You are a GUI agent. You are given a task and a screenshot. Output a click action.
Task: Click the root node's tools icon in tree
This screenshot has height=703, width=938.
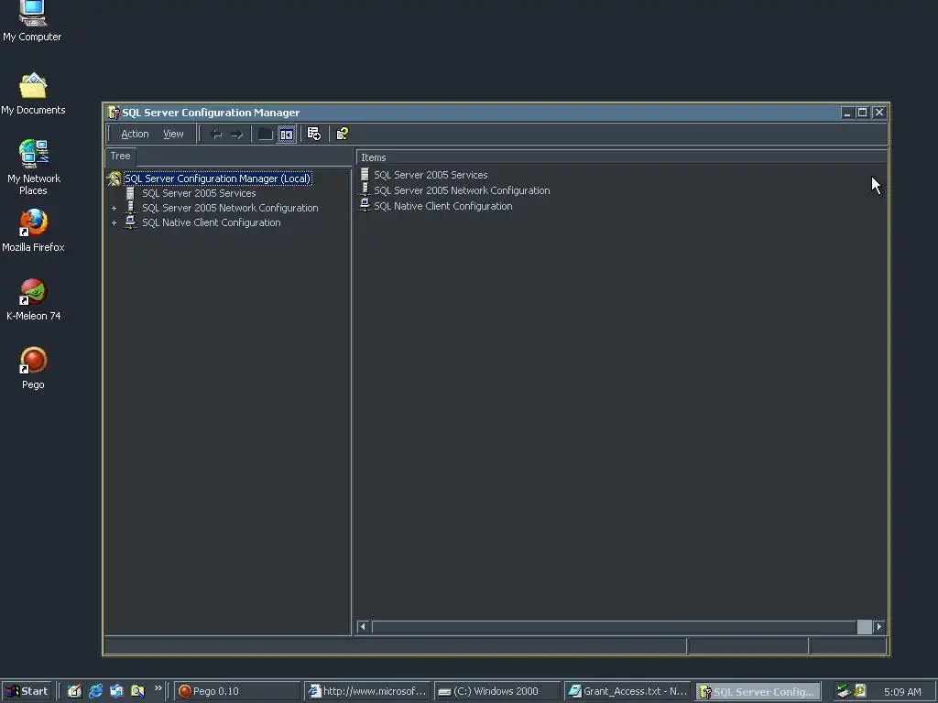click(x=114, y=178)
